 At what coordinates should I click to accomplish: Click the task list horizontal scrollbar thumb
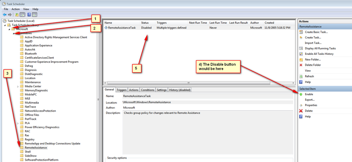point(189,83)
